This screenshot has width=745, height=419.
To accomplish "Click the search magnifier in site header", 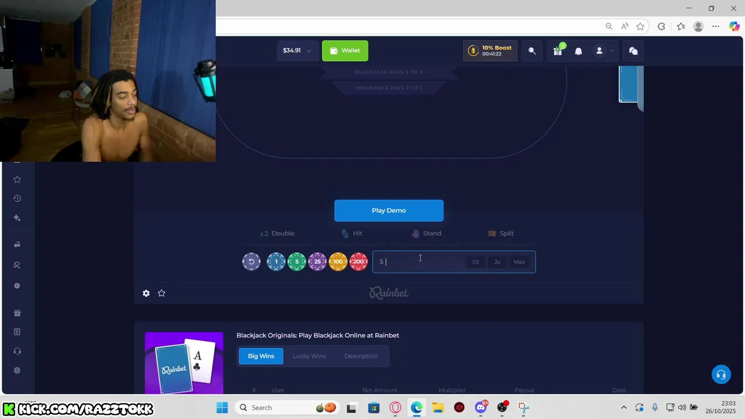I will click(x=532, y=51).
